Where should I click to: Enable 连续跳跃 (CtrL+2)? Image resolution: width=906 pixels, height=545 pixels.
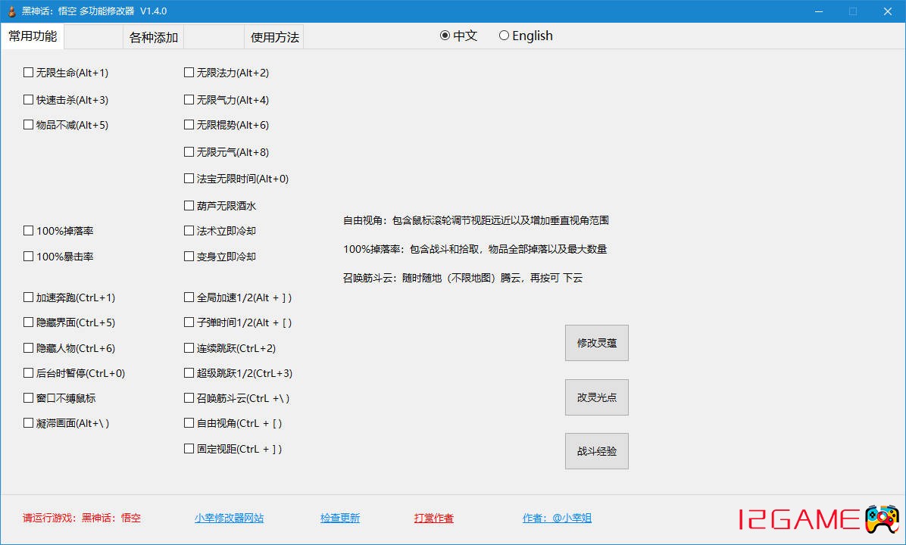(x=189, y=347)
